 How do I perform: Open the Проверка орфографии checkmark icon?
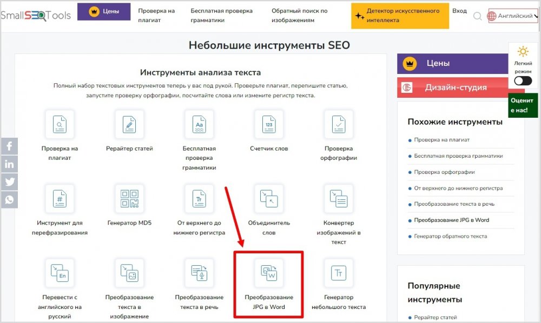339,124
